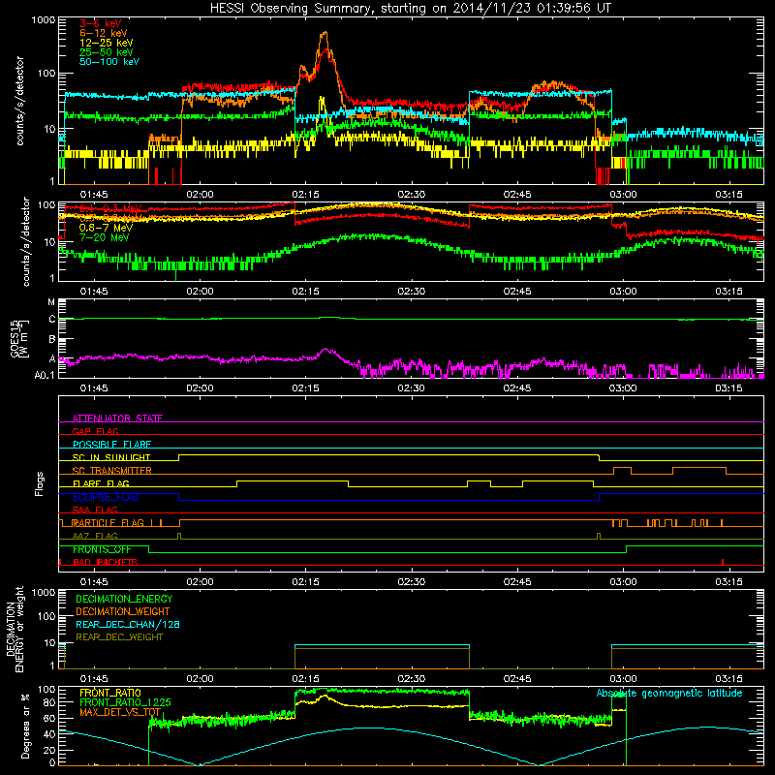Select the FRONTS_OFF flag label
Screen dimensions: 775x775
coord(102,549)
